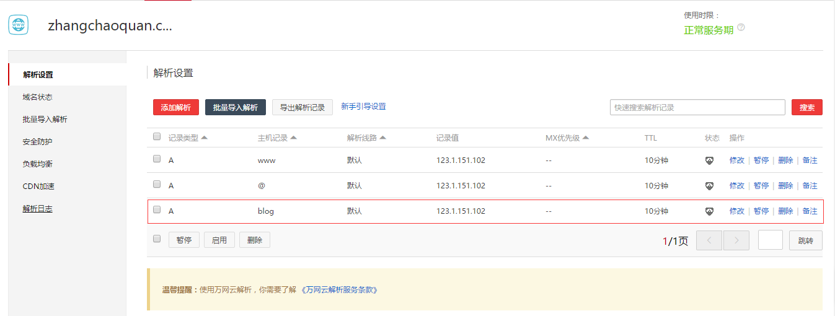Sort by 解析线路 column arrow
The height and width of the screenshot is (316, 835).
pos(383,138)
